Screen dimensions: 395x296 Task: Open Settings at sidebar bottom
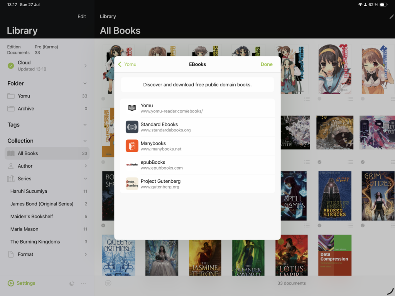point(22,283)
